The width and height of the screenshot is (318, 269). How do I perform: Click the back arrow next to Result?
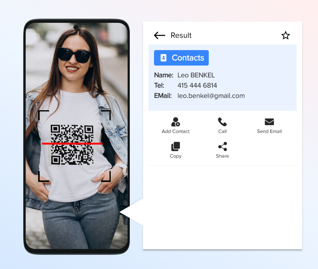coord(159,35)
